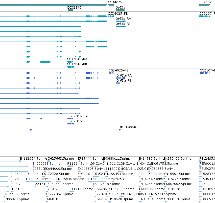Click the Or63a-RB transcript label
Viewport: 215px width, 203px height.
tap(123, 24)
